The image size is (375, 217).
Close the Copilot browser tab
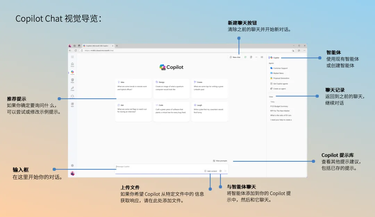[112, 46]
